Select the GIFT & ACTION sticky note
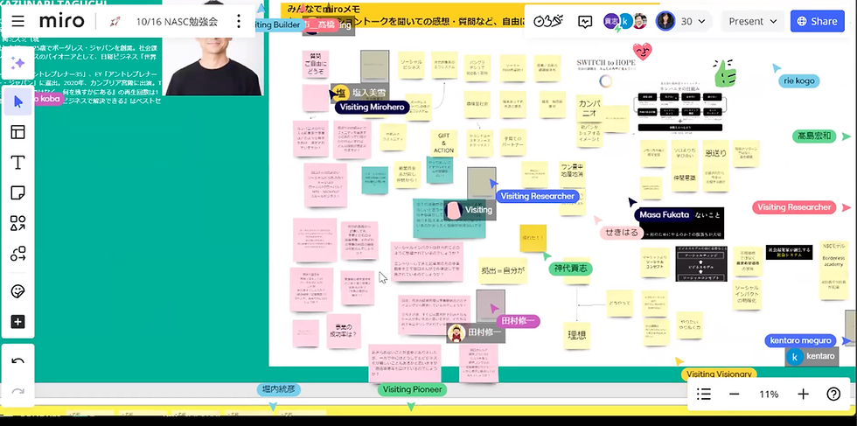Image resolution: width=857 pixels, height=426 pixels. 444,143
